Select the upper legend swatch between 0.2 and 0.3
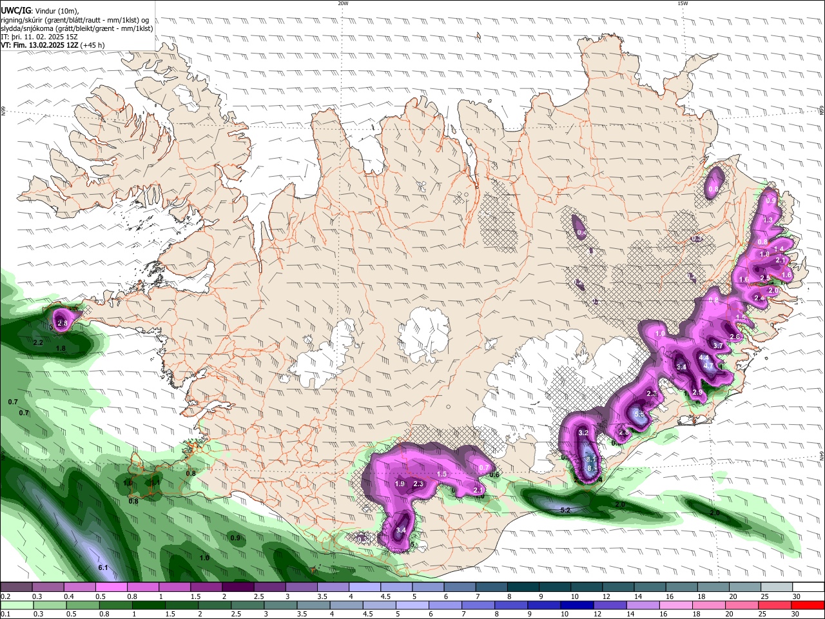Viewport: 825px width, 619px height. coord(17,587)
